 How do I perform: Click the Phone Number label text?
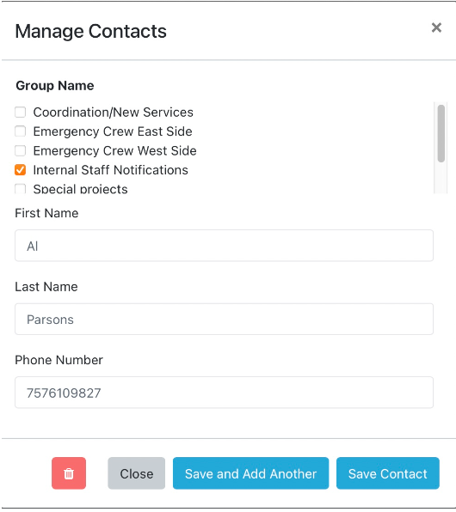tap(59, 360)
